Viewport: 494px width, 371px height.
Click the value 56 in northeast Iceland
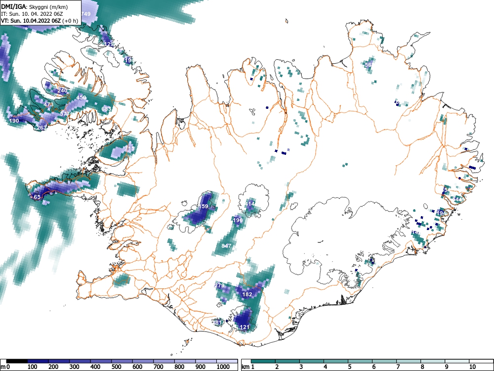[369, 65]
